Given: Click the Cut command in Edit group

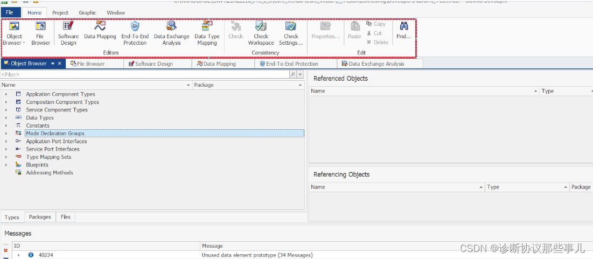Looking at the screenshot, I should (374, 33).
